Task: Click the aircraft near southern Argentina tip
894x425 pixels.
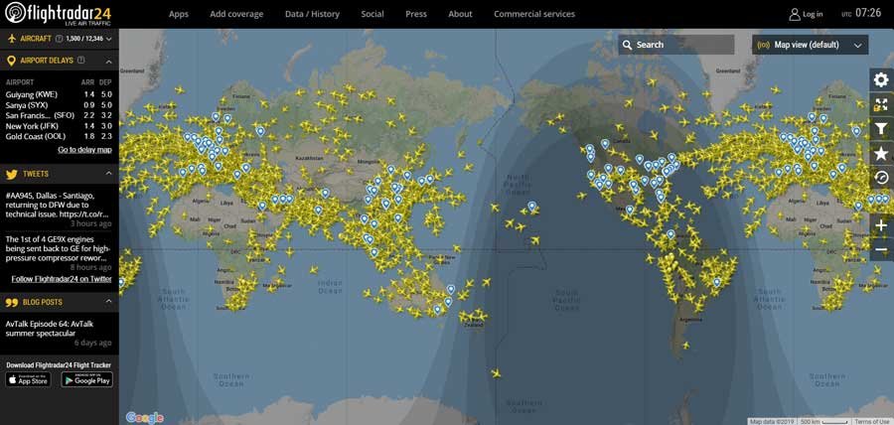Action: pos(685,345)
